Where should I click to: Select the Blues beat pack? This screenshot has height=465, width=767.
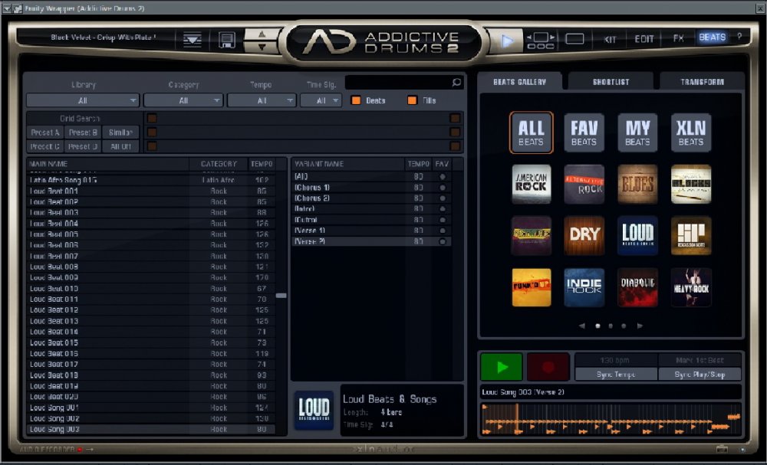[637, 184]
